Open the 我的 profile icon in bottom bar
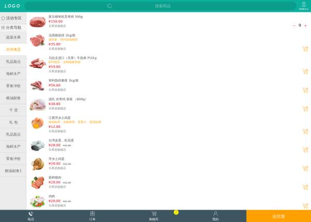The height and width of the screenshot is (222, 311). click(215, 215)
